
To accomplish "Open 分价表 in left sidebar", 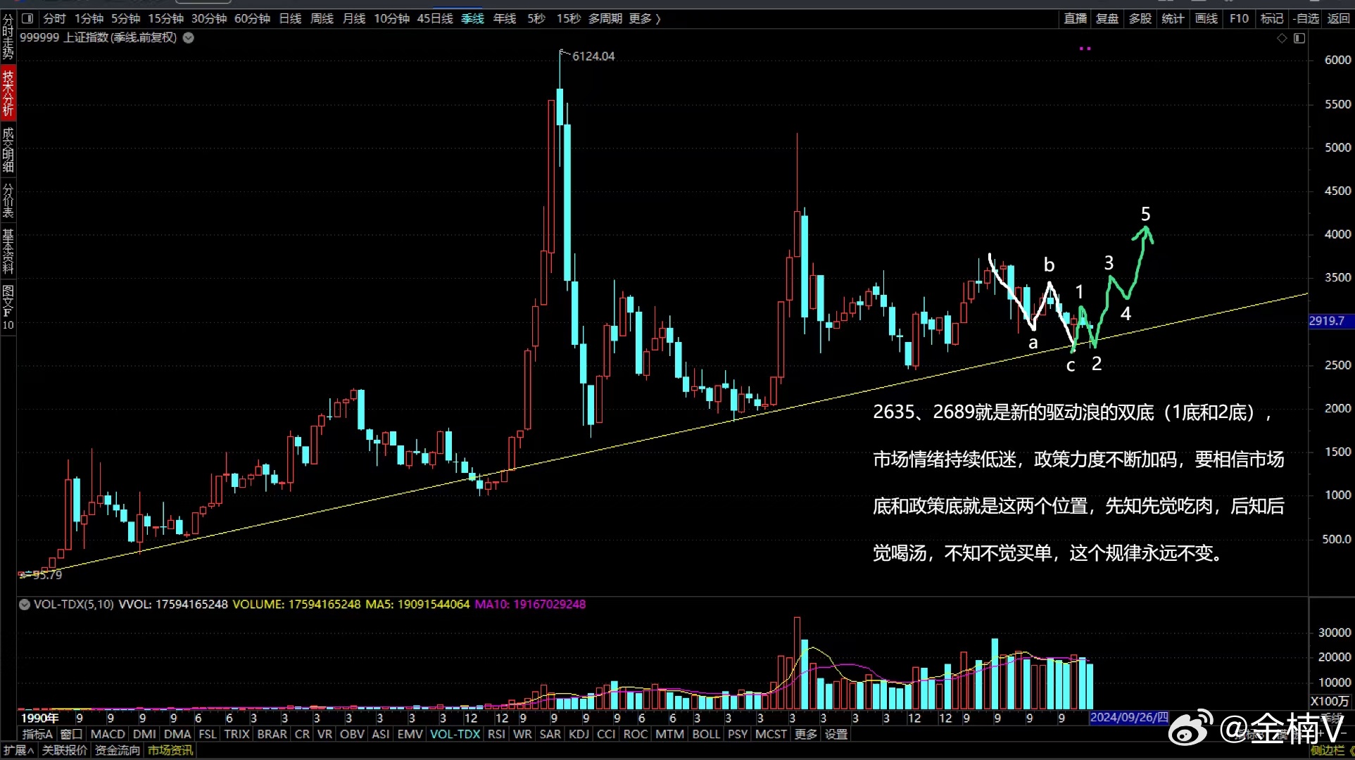I will pos(8,201).
